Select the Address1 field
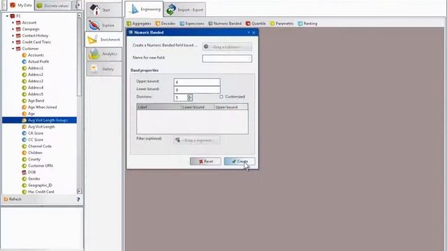Viewport: 447px width, 251px height. [x=36, y=68]
